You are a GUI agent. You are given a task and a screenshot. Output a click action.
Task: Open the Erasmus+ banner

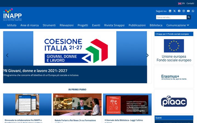tap(174, 77)
